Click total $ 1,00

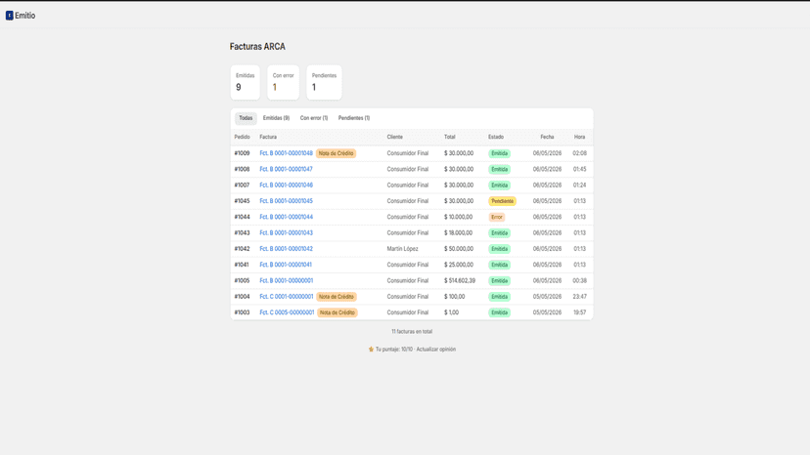[x=452, y=312]
